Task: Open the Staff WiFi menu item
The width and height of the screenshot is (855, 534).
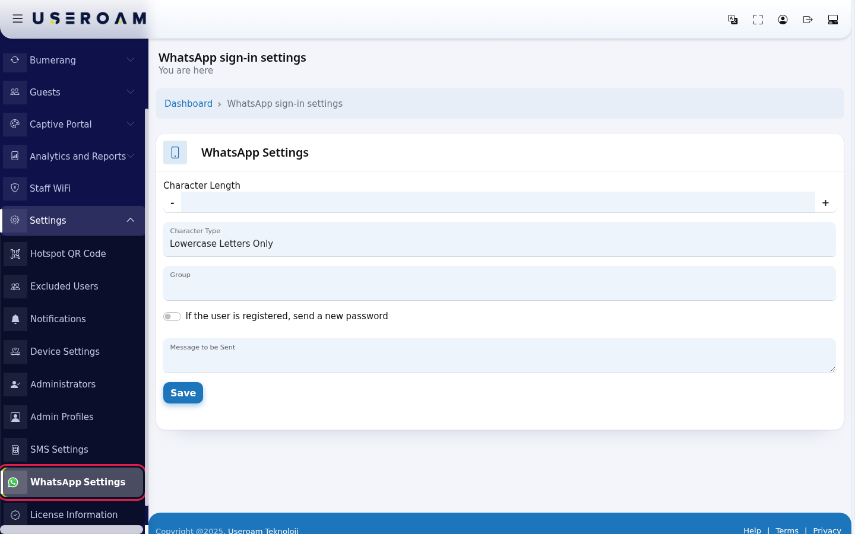Action: click(72, 188)
